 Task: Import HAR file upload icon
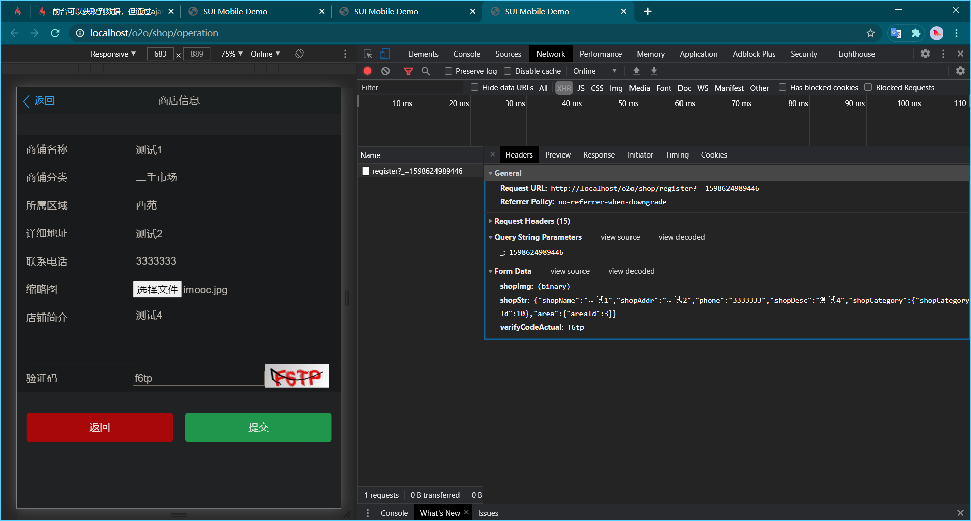tap(636, 71)
